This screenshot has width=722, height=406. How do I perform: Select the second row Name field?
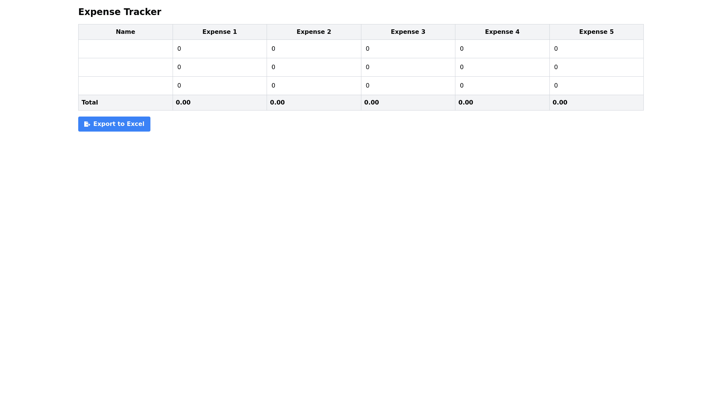pyautogui.click(x=125, y=67)
